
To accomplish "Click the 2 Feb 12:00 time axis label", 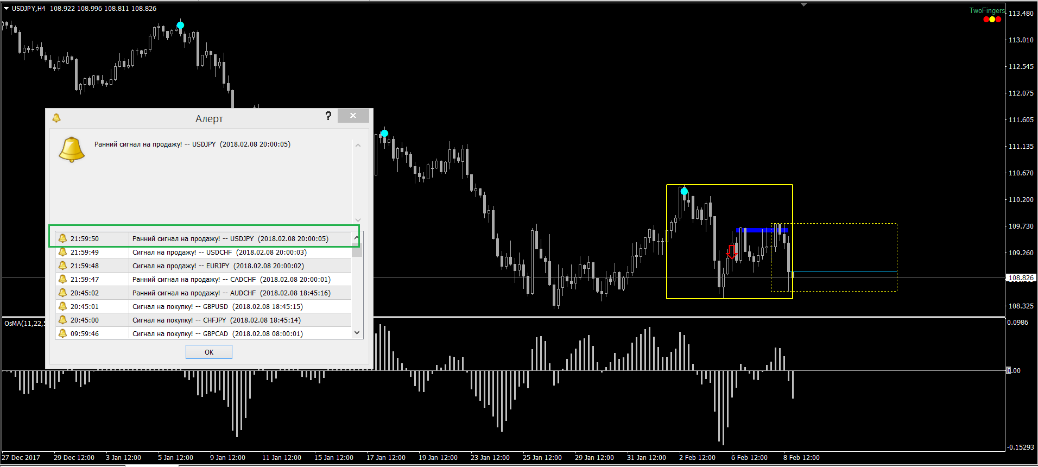I will pyautogui.click(x=697, y=458).
